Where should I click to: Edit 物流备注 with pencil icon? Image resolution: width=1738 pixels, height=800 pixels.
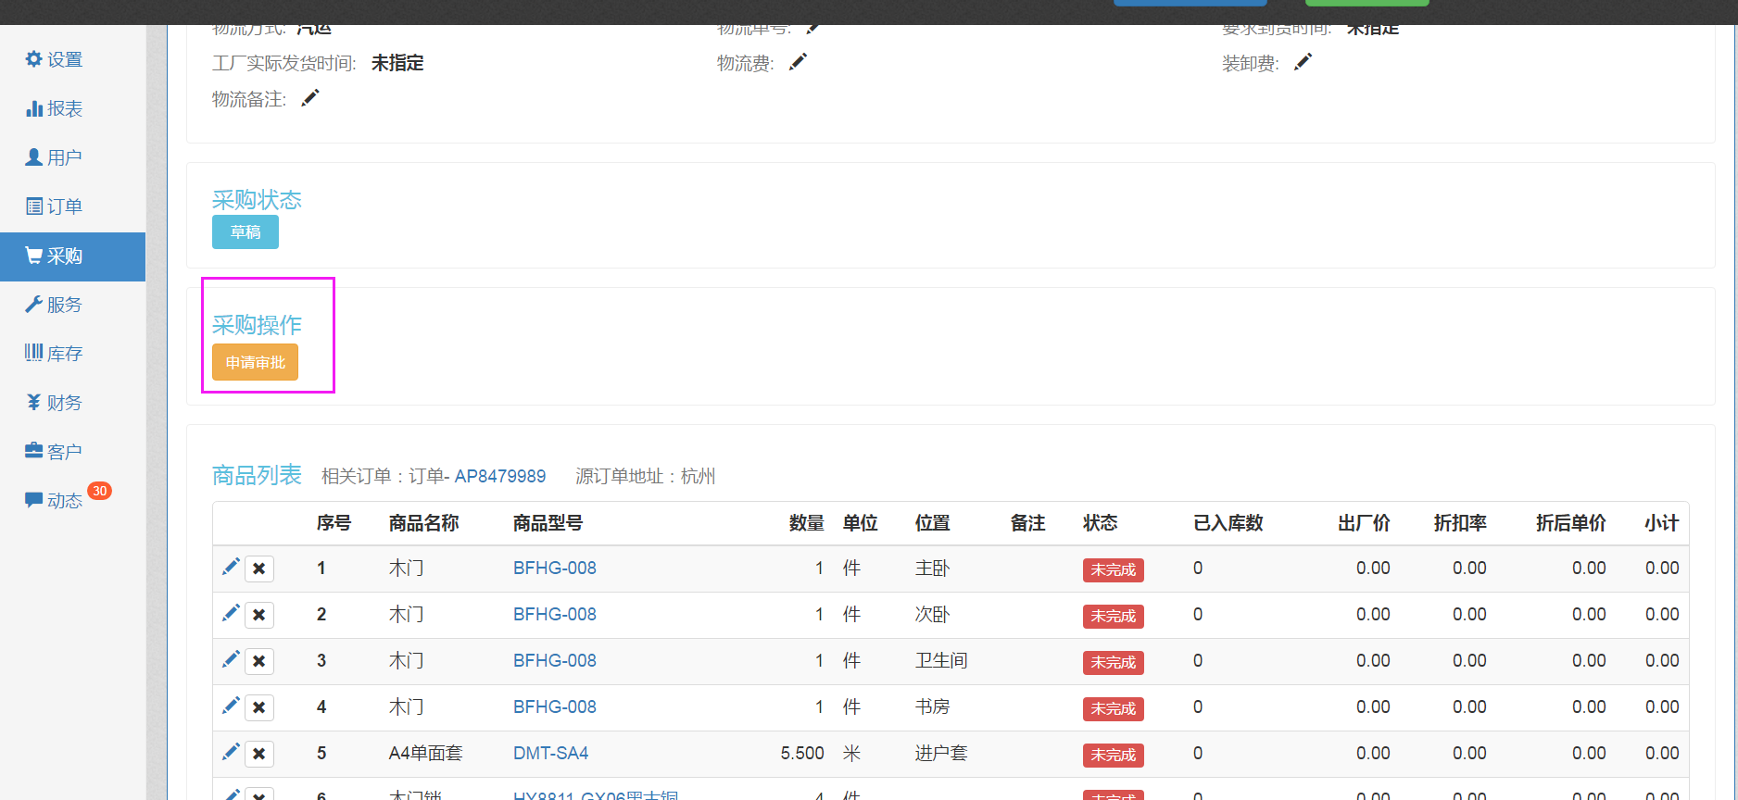309,98
